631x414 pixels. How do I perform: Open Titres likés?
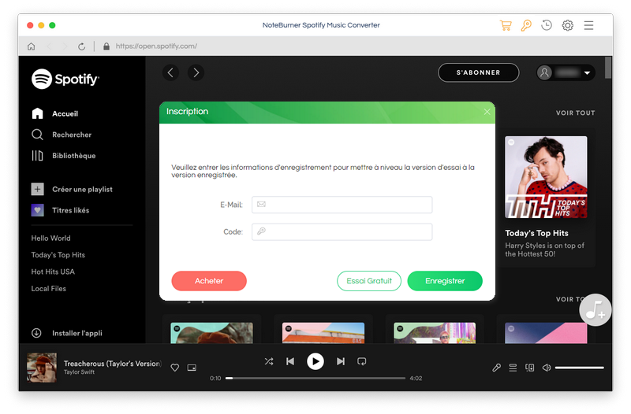[61, 210]
